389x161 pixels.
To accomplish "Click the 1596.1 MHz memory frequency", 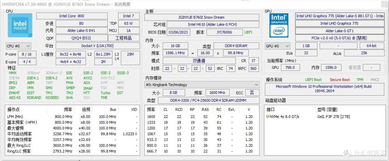I will pyautogui.click(x=175, y=53).
